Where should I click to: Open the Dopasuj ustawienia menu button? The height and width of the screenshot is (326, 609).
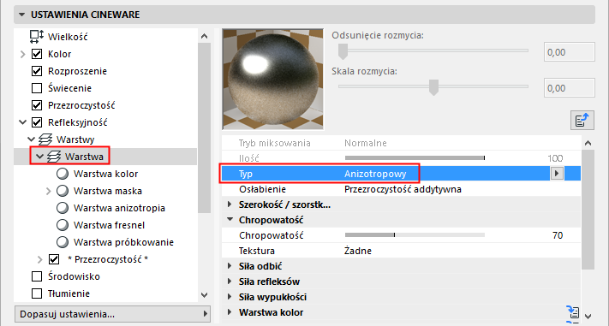[x=112, y=314]
